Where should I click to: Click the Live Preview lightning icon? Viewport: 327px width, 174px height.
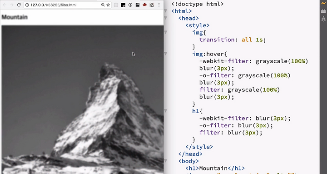click(x=323, y=4)
